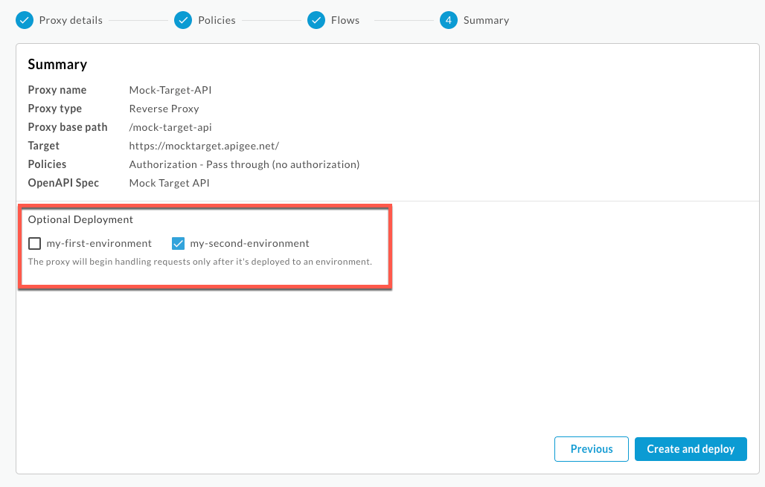Click the Create and deploy button
Screen dimensions: 765x487
click(690, 449)
